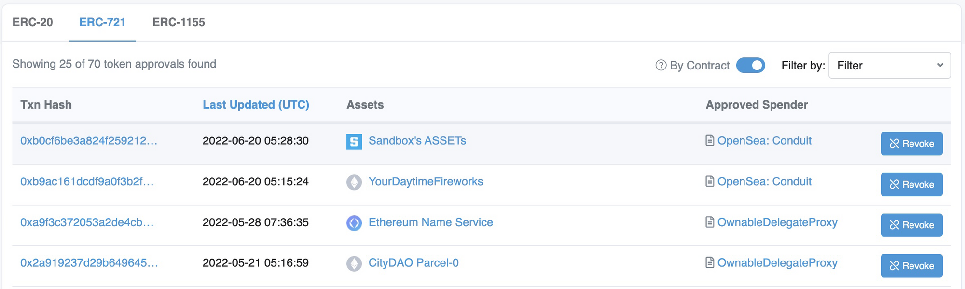Click the By Contract help question icon

pyautogui.click(x=661, y=65)
